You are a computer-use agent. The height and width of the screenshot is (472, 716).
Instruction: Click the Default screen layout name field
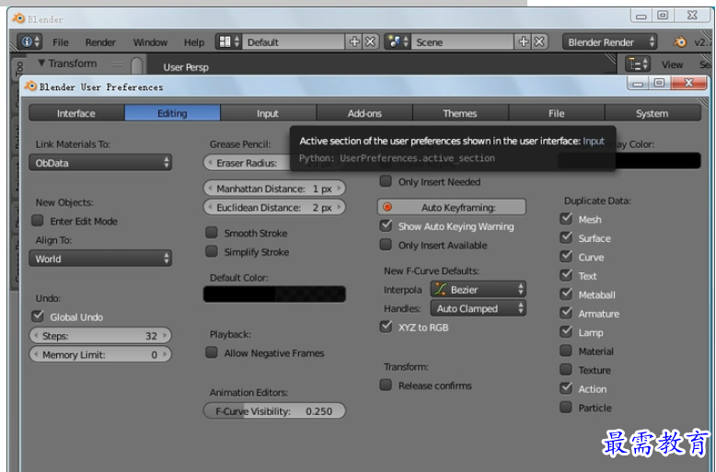point(294,42)
